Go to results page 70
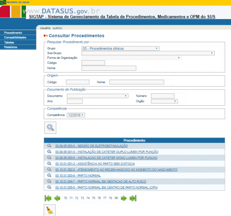Image resolution: width=231 pixels, height=216 pixels. click(66, 198)
